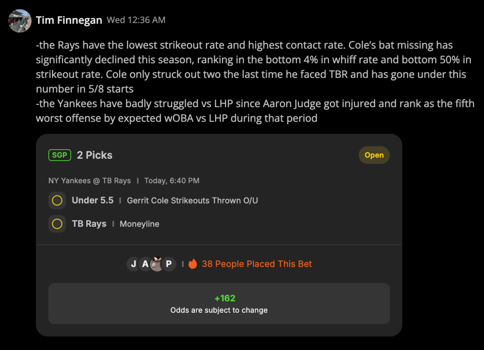Image resolution: width=484 pixels, height=350 pixels.
Task: Click the J bettor avatar
Action: [133, 264]
